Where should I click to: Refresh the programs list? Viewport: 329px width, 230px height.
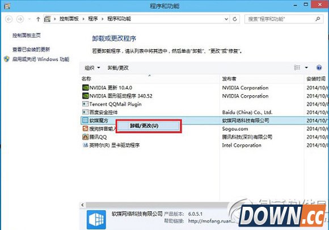[235, 19]
